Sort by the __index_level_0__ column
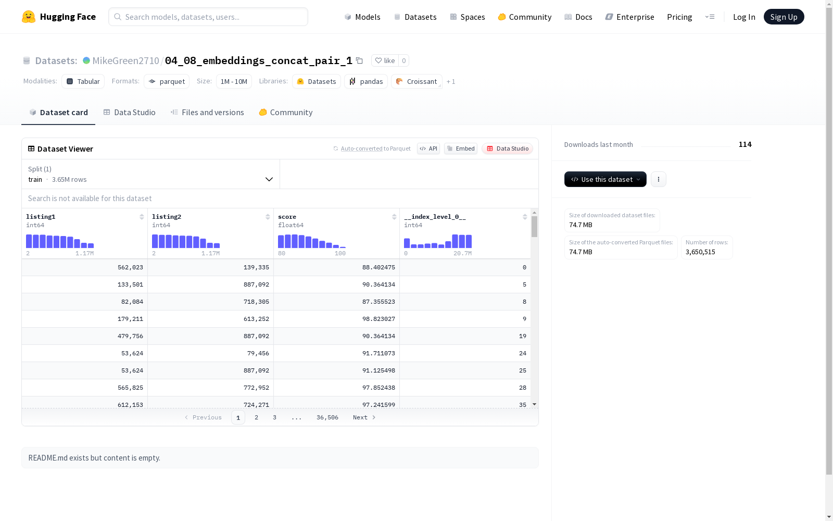This screenshot has width=833, height=521. tap(525, 217)
